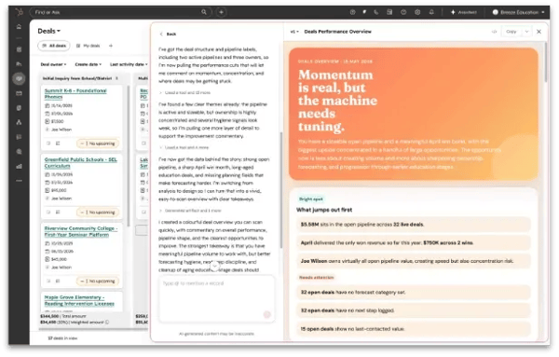Click preview icon on Summit K-8 card
Viewport: 559px width, 357px height.
(x=48, y=144)
